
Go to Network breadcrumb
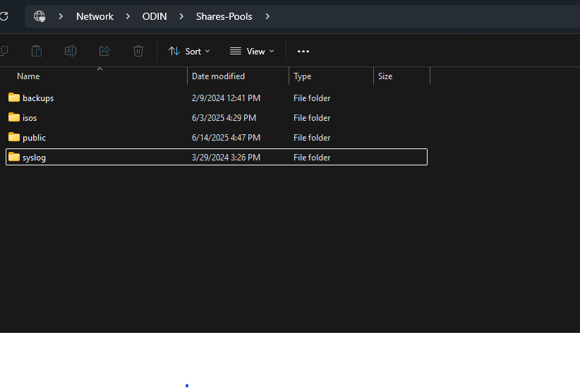coord(95,16)
